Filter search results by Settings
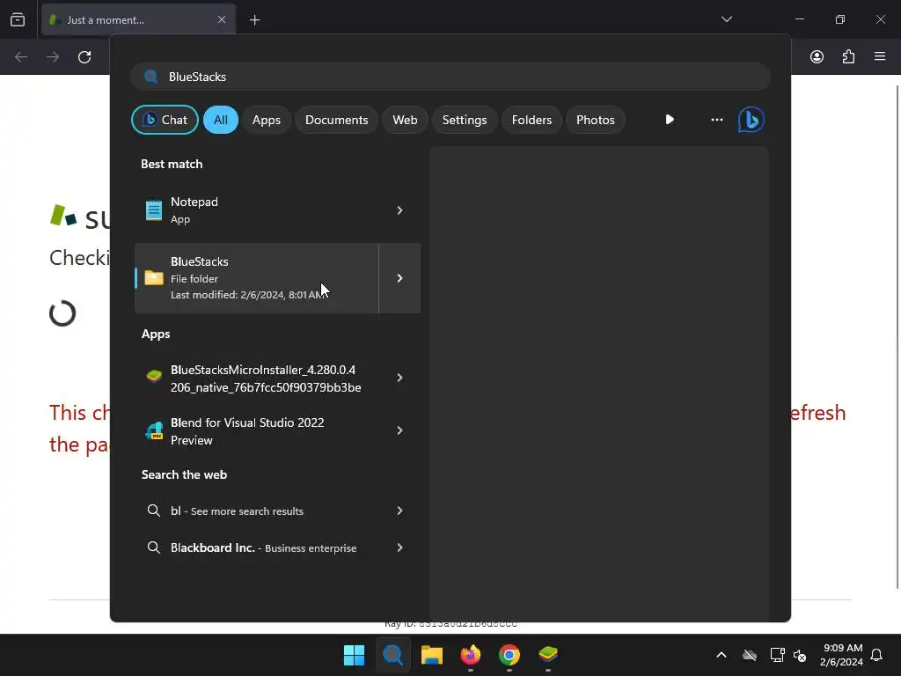Screen dimensions: 901x676 tap(465, 120)
